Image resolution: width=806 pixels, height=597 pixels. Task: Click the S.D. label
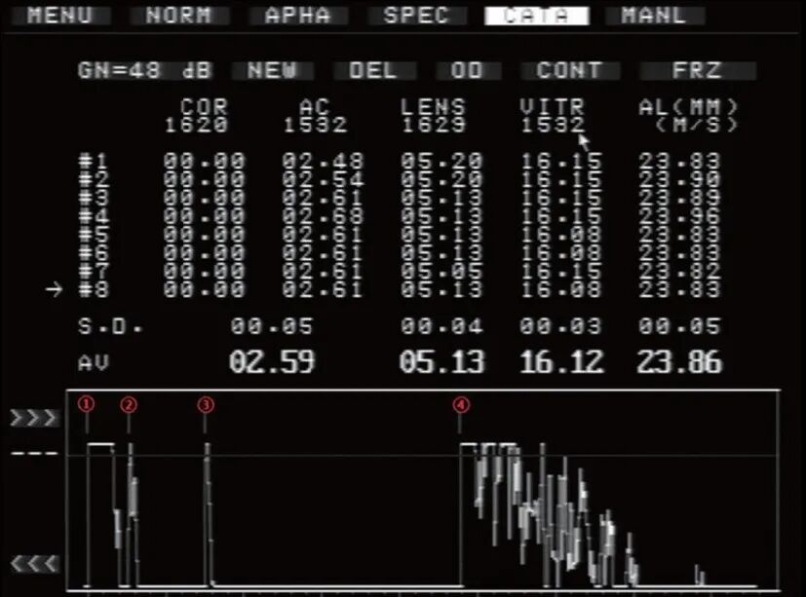[x=110, y=327]
